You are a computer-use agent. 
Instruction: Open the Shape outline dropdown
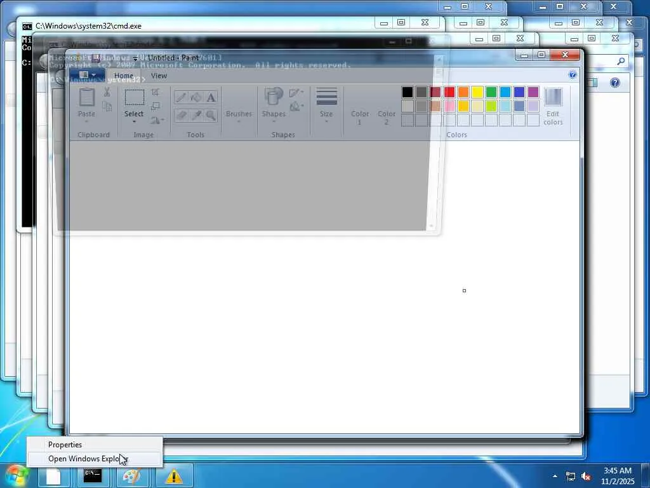(296, 93)
